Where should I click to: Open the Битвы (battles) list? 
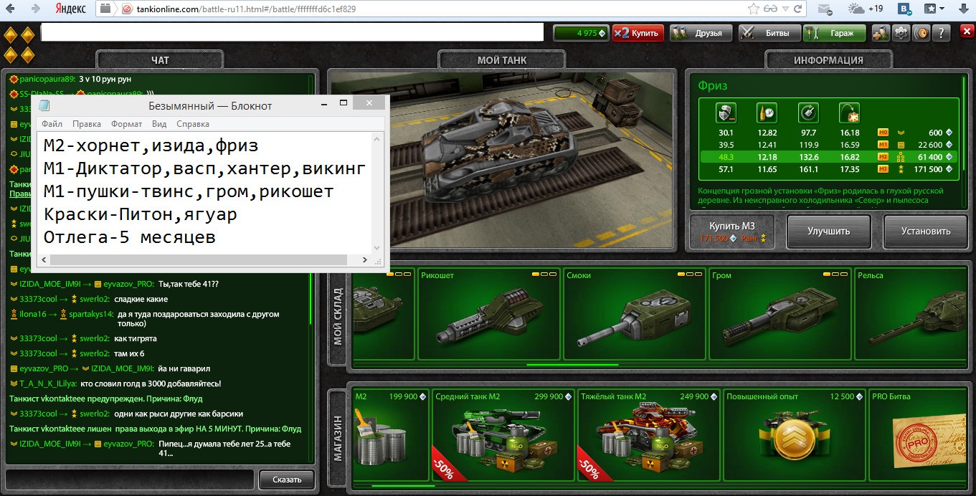[x=769, y=33]
